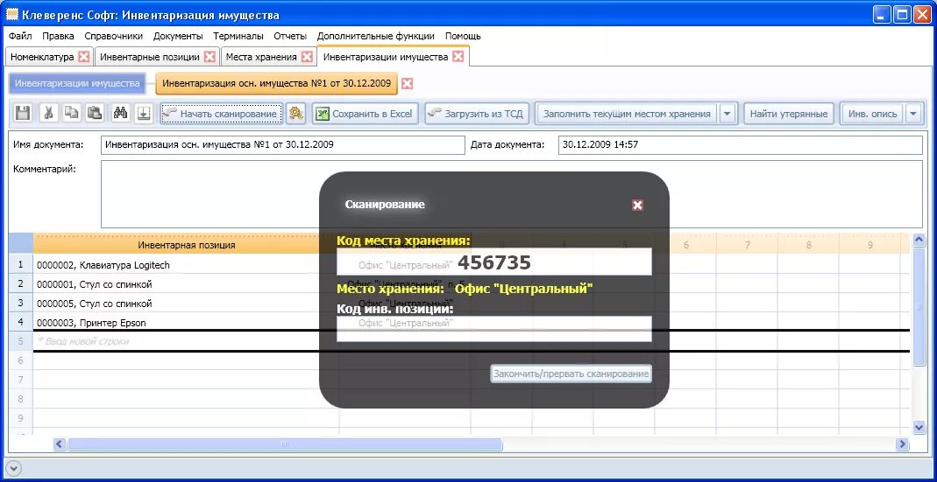Close the Места хранения tab with its X

pos(307,57)
